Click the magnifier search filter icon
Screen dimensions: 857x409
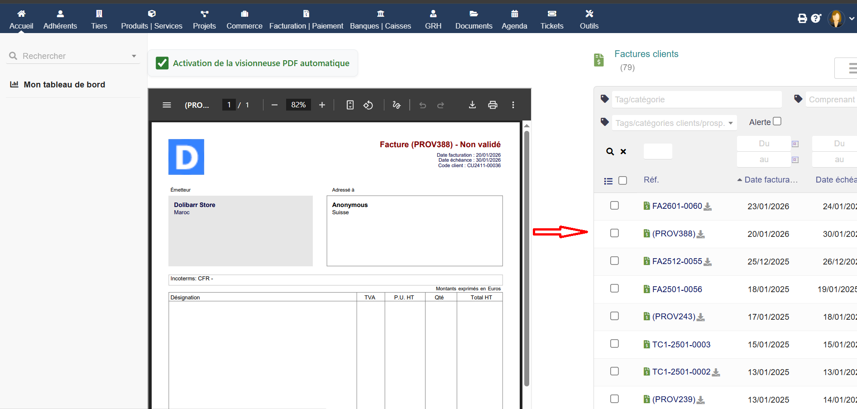(610, 152)
